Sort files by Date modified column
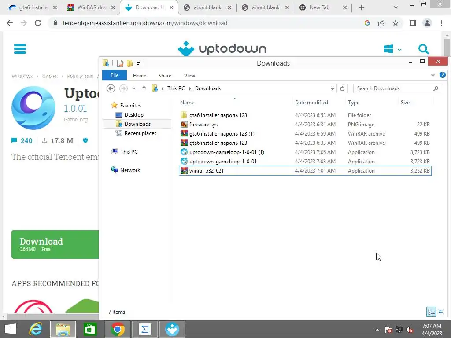The image size is (451, 338). pos(311,102)
